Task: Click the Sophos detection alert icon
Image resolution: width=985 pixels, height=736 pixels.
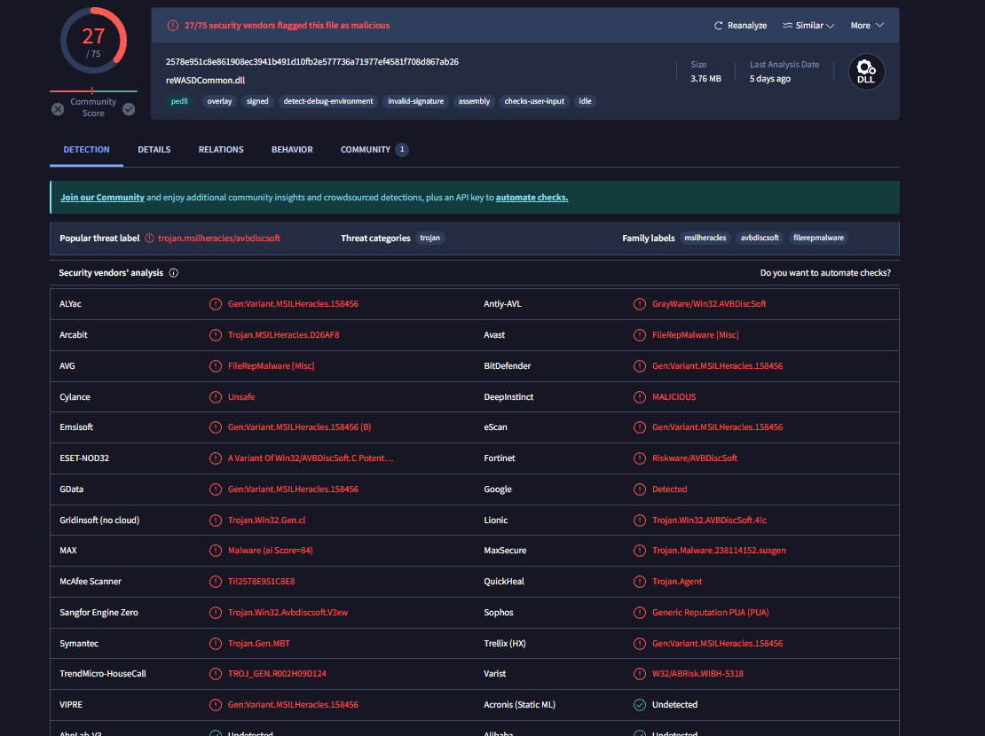Action: tap(640, 612)
